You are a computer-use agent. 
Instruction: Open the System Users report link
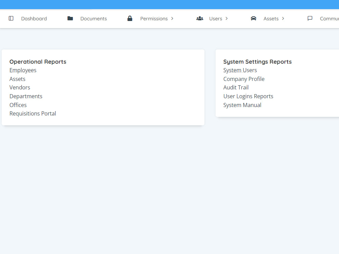coord(240,70)
